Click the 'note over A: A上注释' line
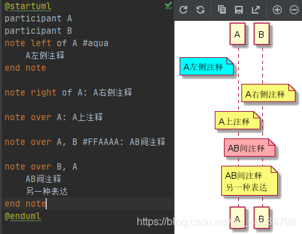Image resolution: width=302 pixels, height=234 pixels. [53, 117]
